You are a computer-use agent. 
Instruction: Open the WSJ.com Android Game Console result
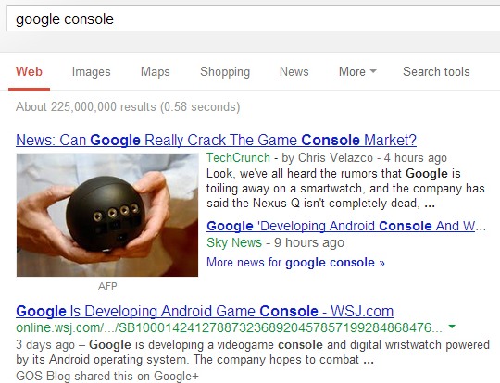pyautogui.click(x=205, y=311)
